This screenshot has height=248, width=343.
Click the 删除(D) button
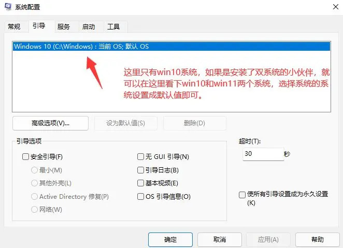[x=194, y=123]
